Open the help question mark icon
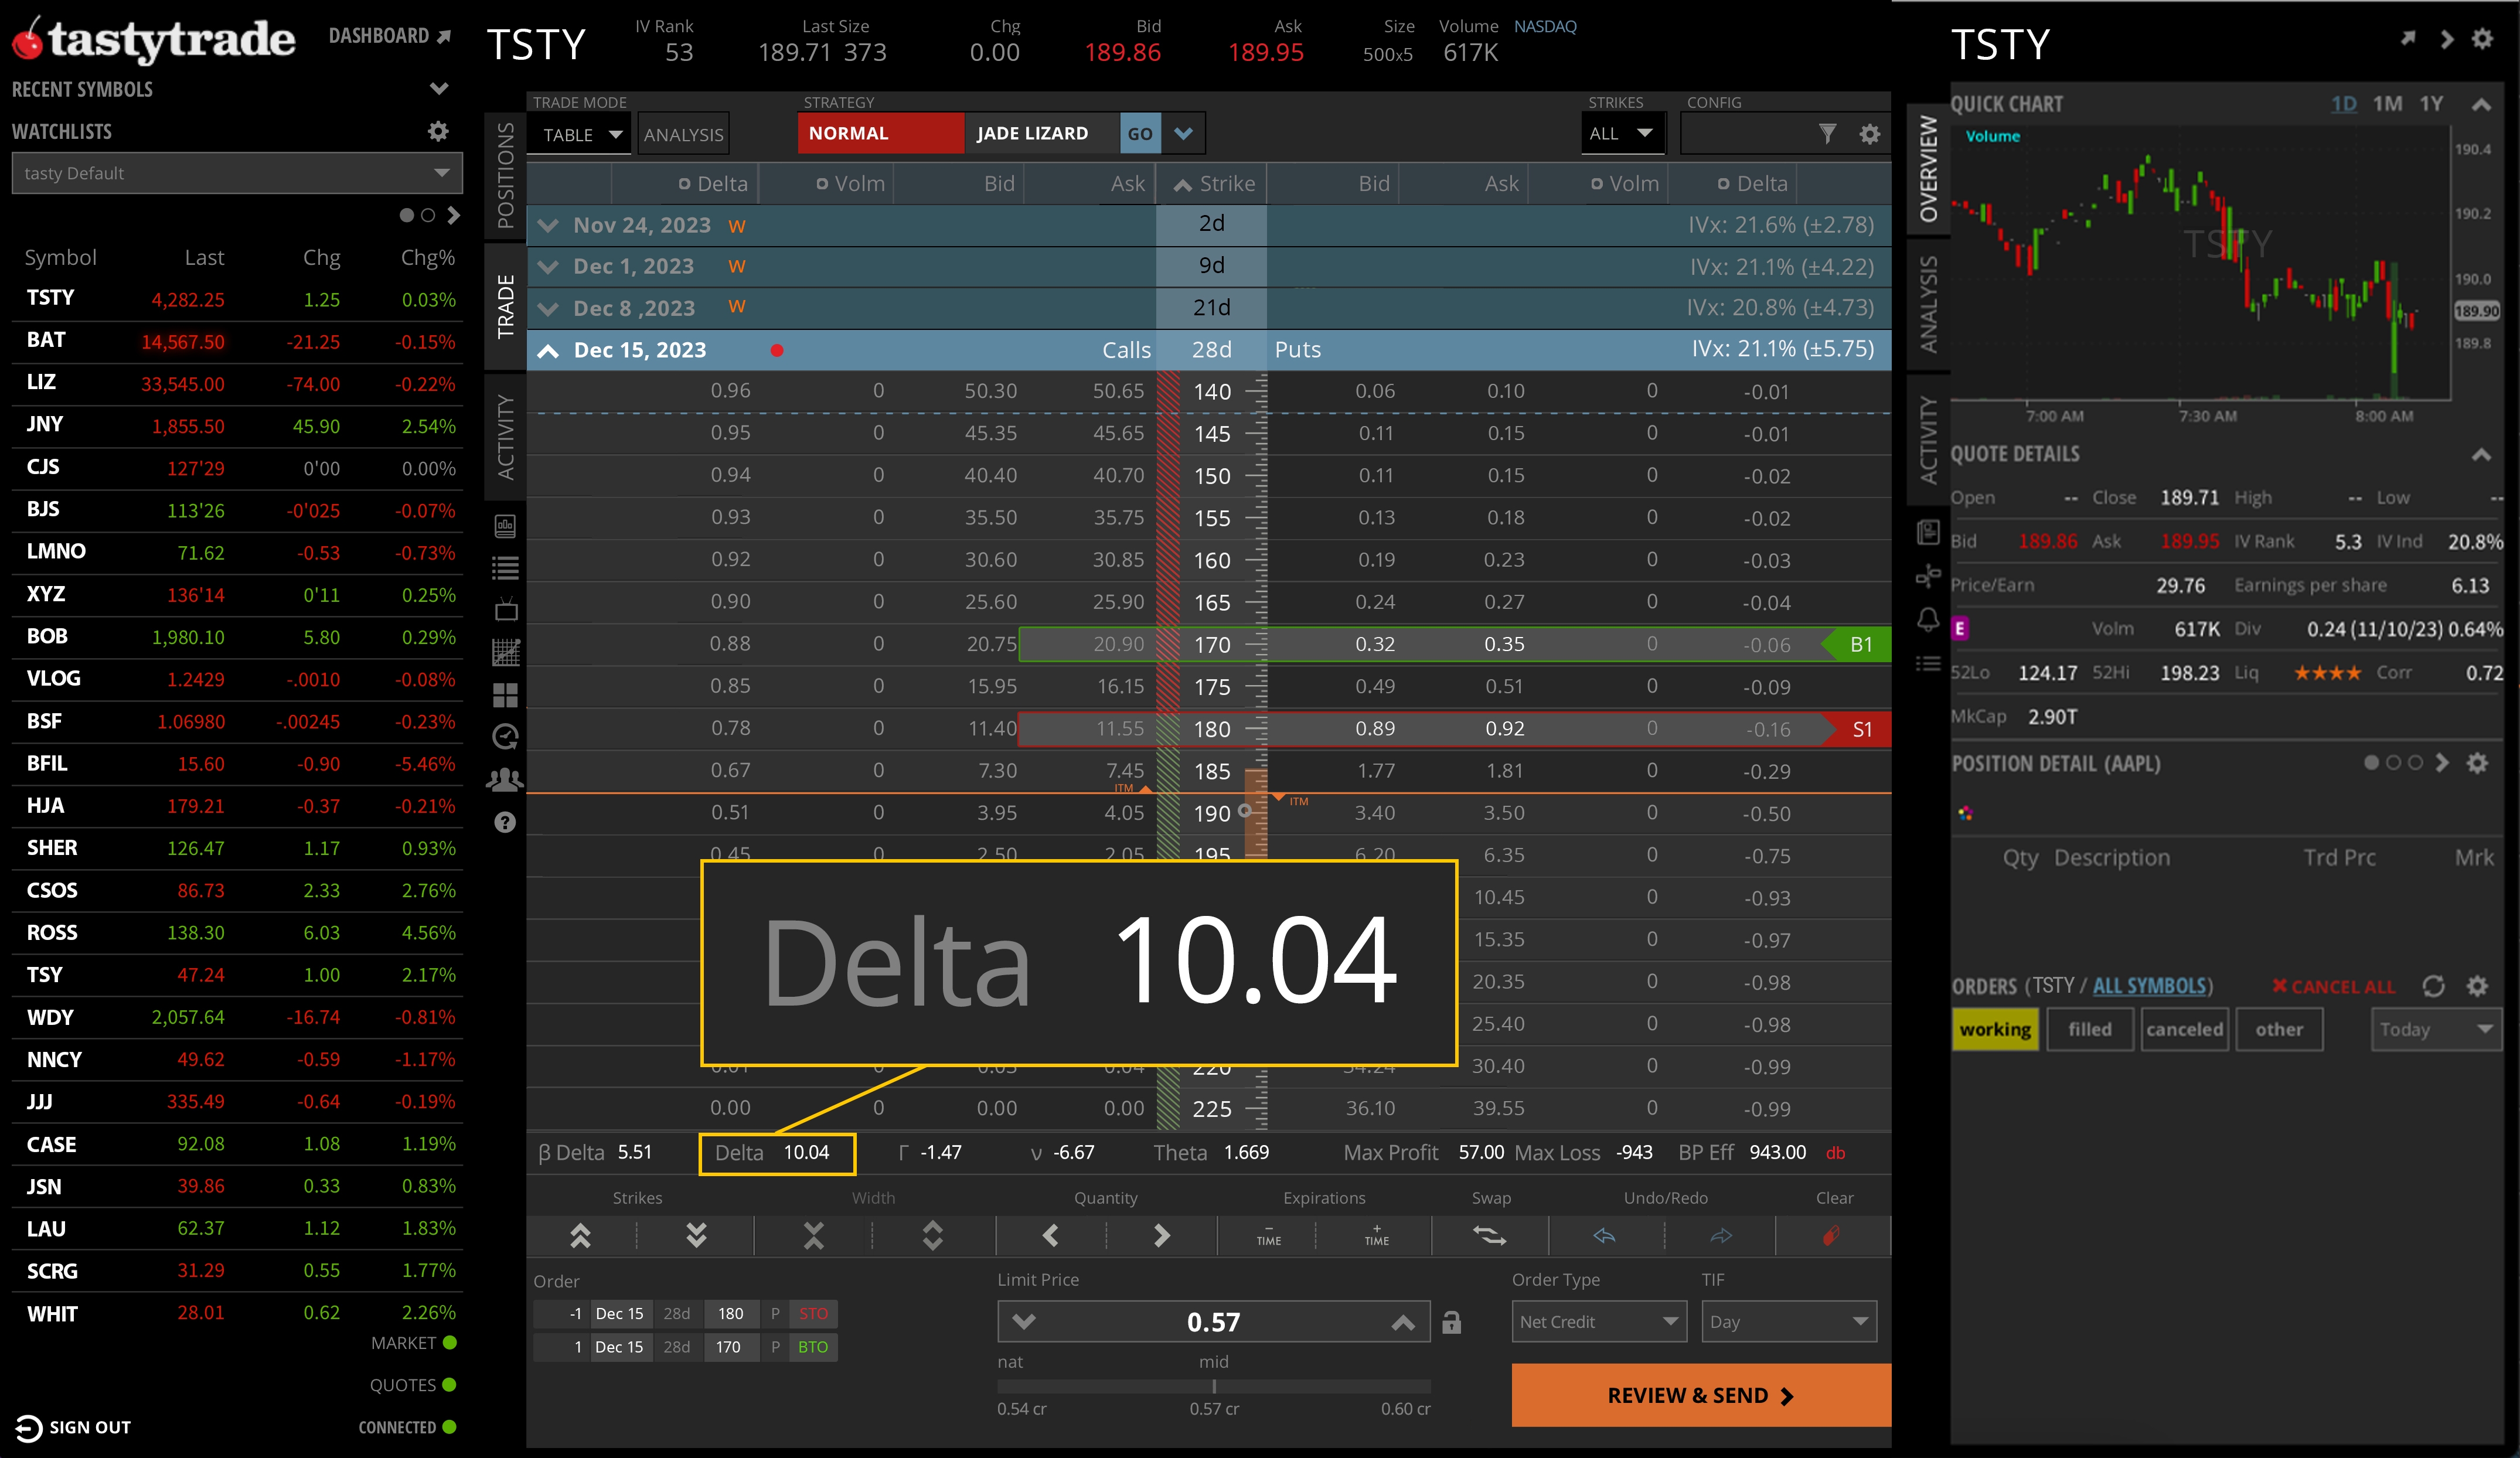This screenshot has width=2520, height=1458. (505, 823)
